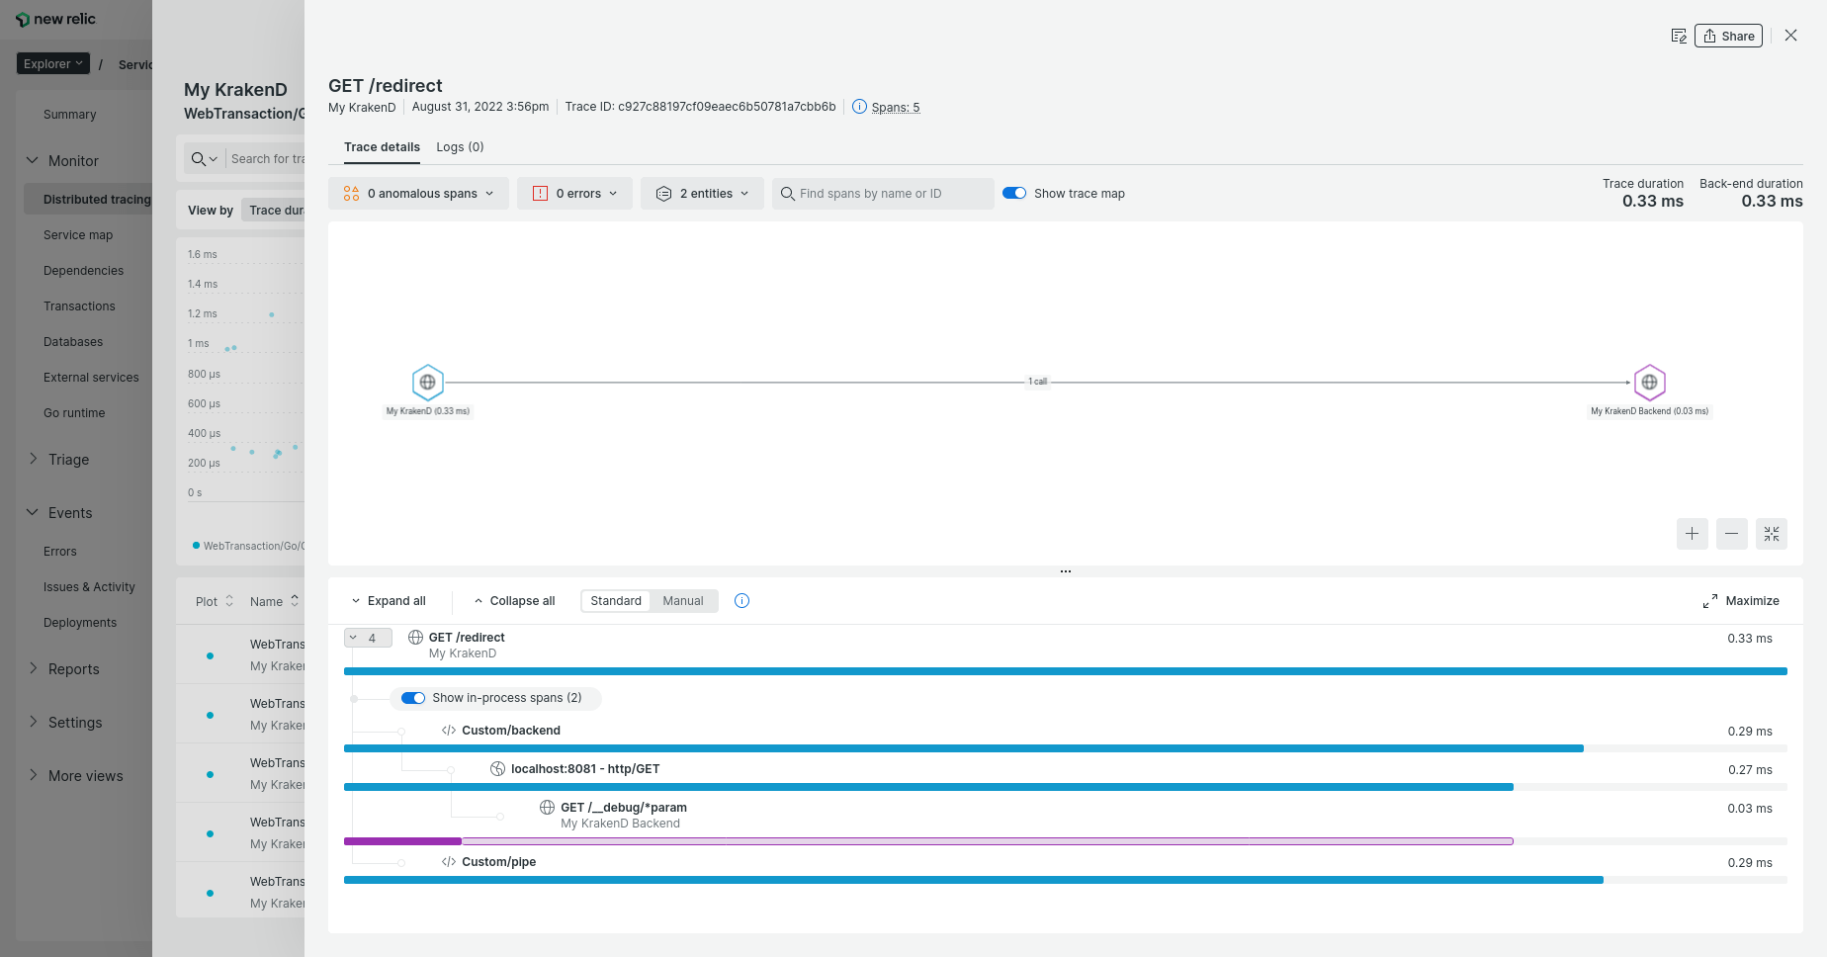Open Deployments in sidebar
The height and width of the screenshot is (957, 1827).
[x=80, y=623]
